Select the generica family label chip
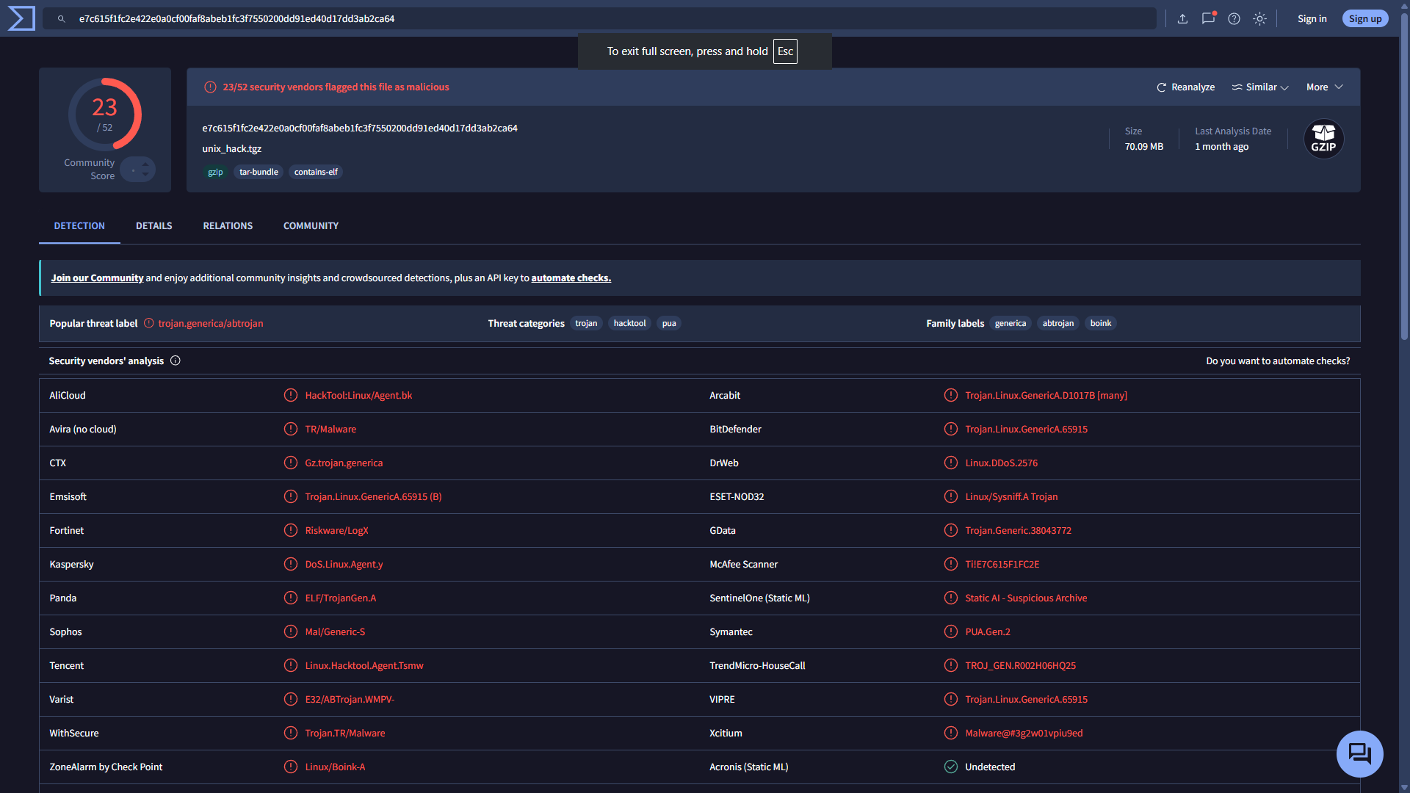This screenshot has height=793, width=1410. point(1010,323)
